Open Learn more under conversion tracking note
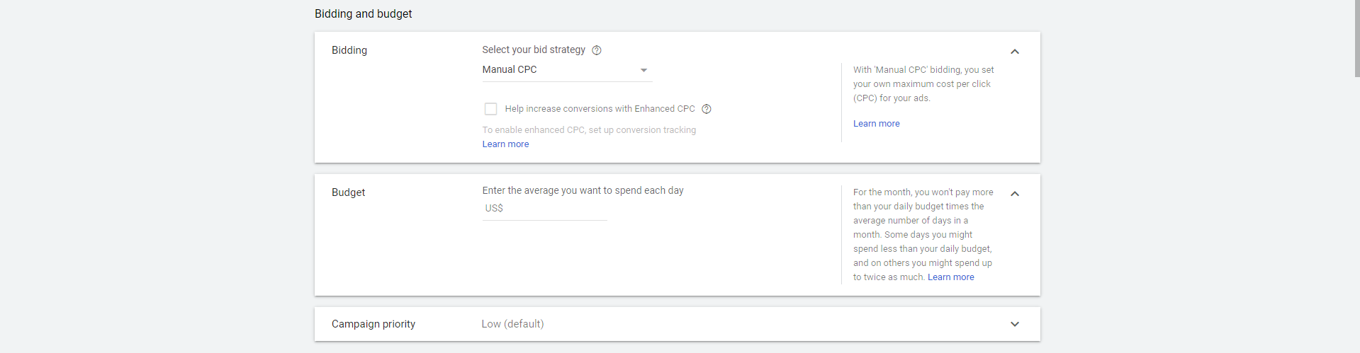This screenshot has height=353, width=1360. [505, 144]
